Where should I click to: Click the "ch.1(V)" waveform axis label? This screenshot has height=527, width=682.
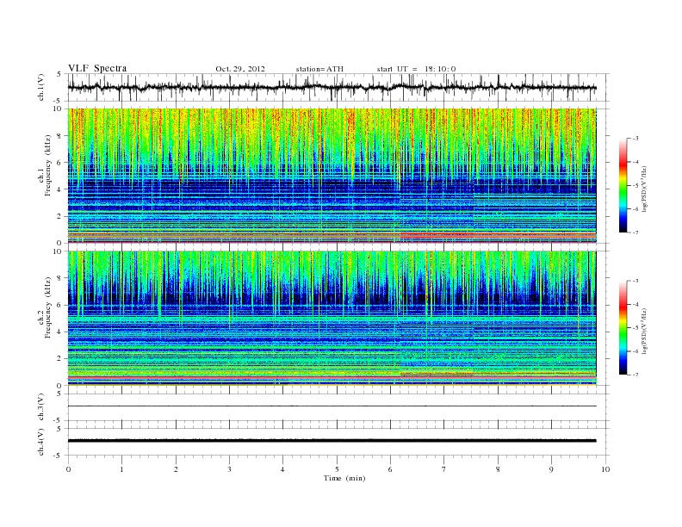41,87
